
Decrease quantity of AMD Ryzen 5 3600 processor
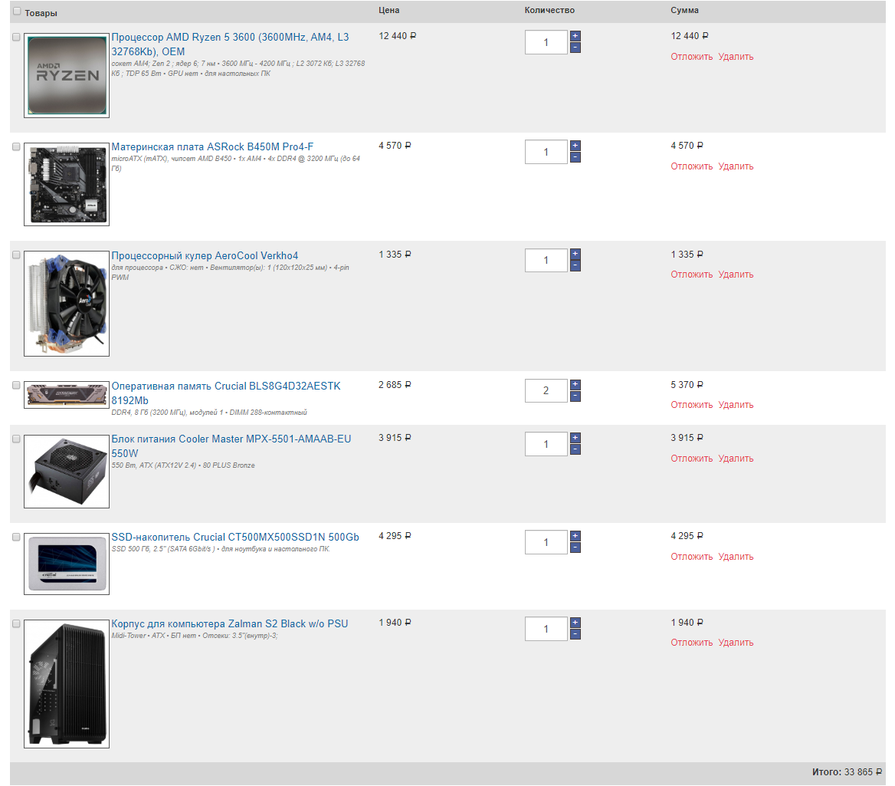575,48
